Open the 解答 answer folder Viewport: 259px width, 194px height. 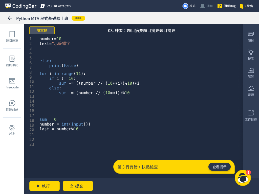coord(251,73)
